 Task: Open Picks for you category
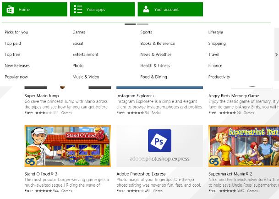click(16, 32)
